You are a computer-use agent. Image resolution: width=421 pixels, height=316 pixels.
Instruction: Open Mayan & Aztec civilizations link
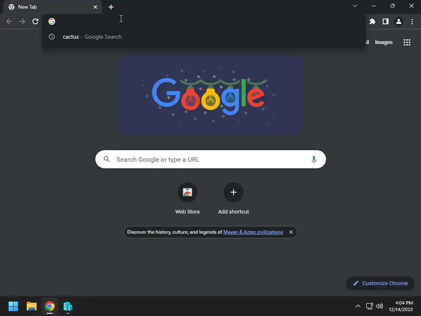253,232
